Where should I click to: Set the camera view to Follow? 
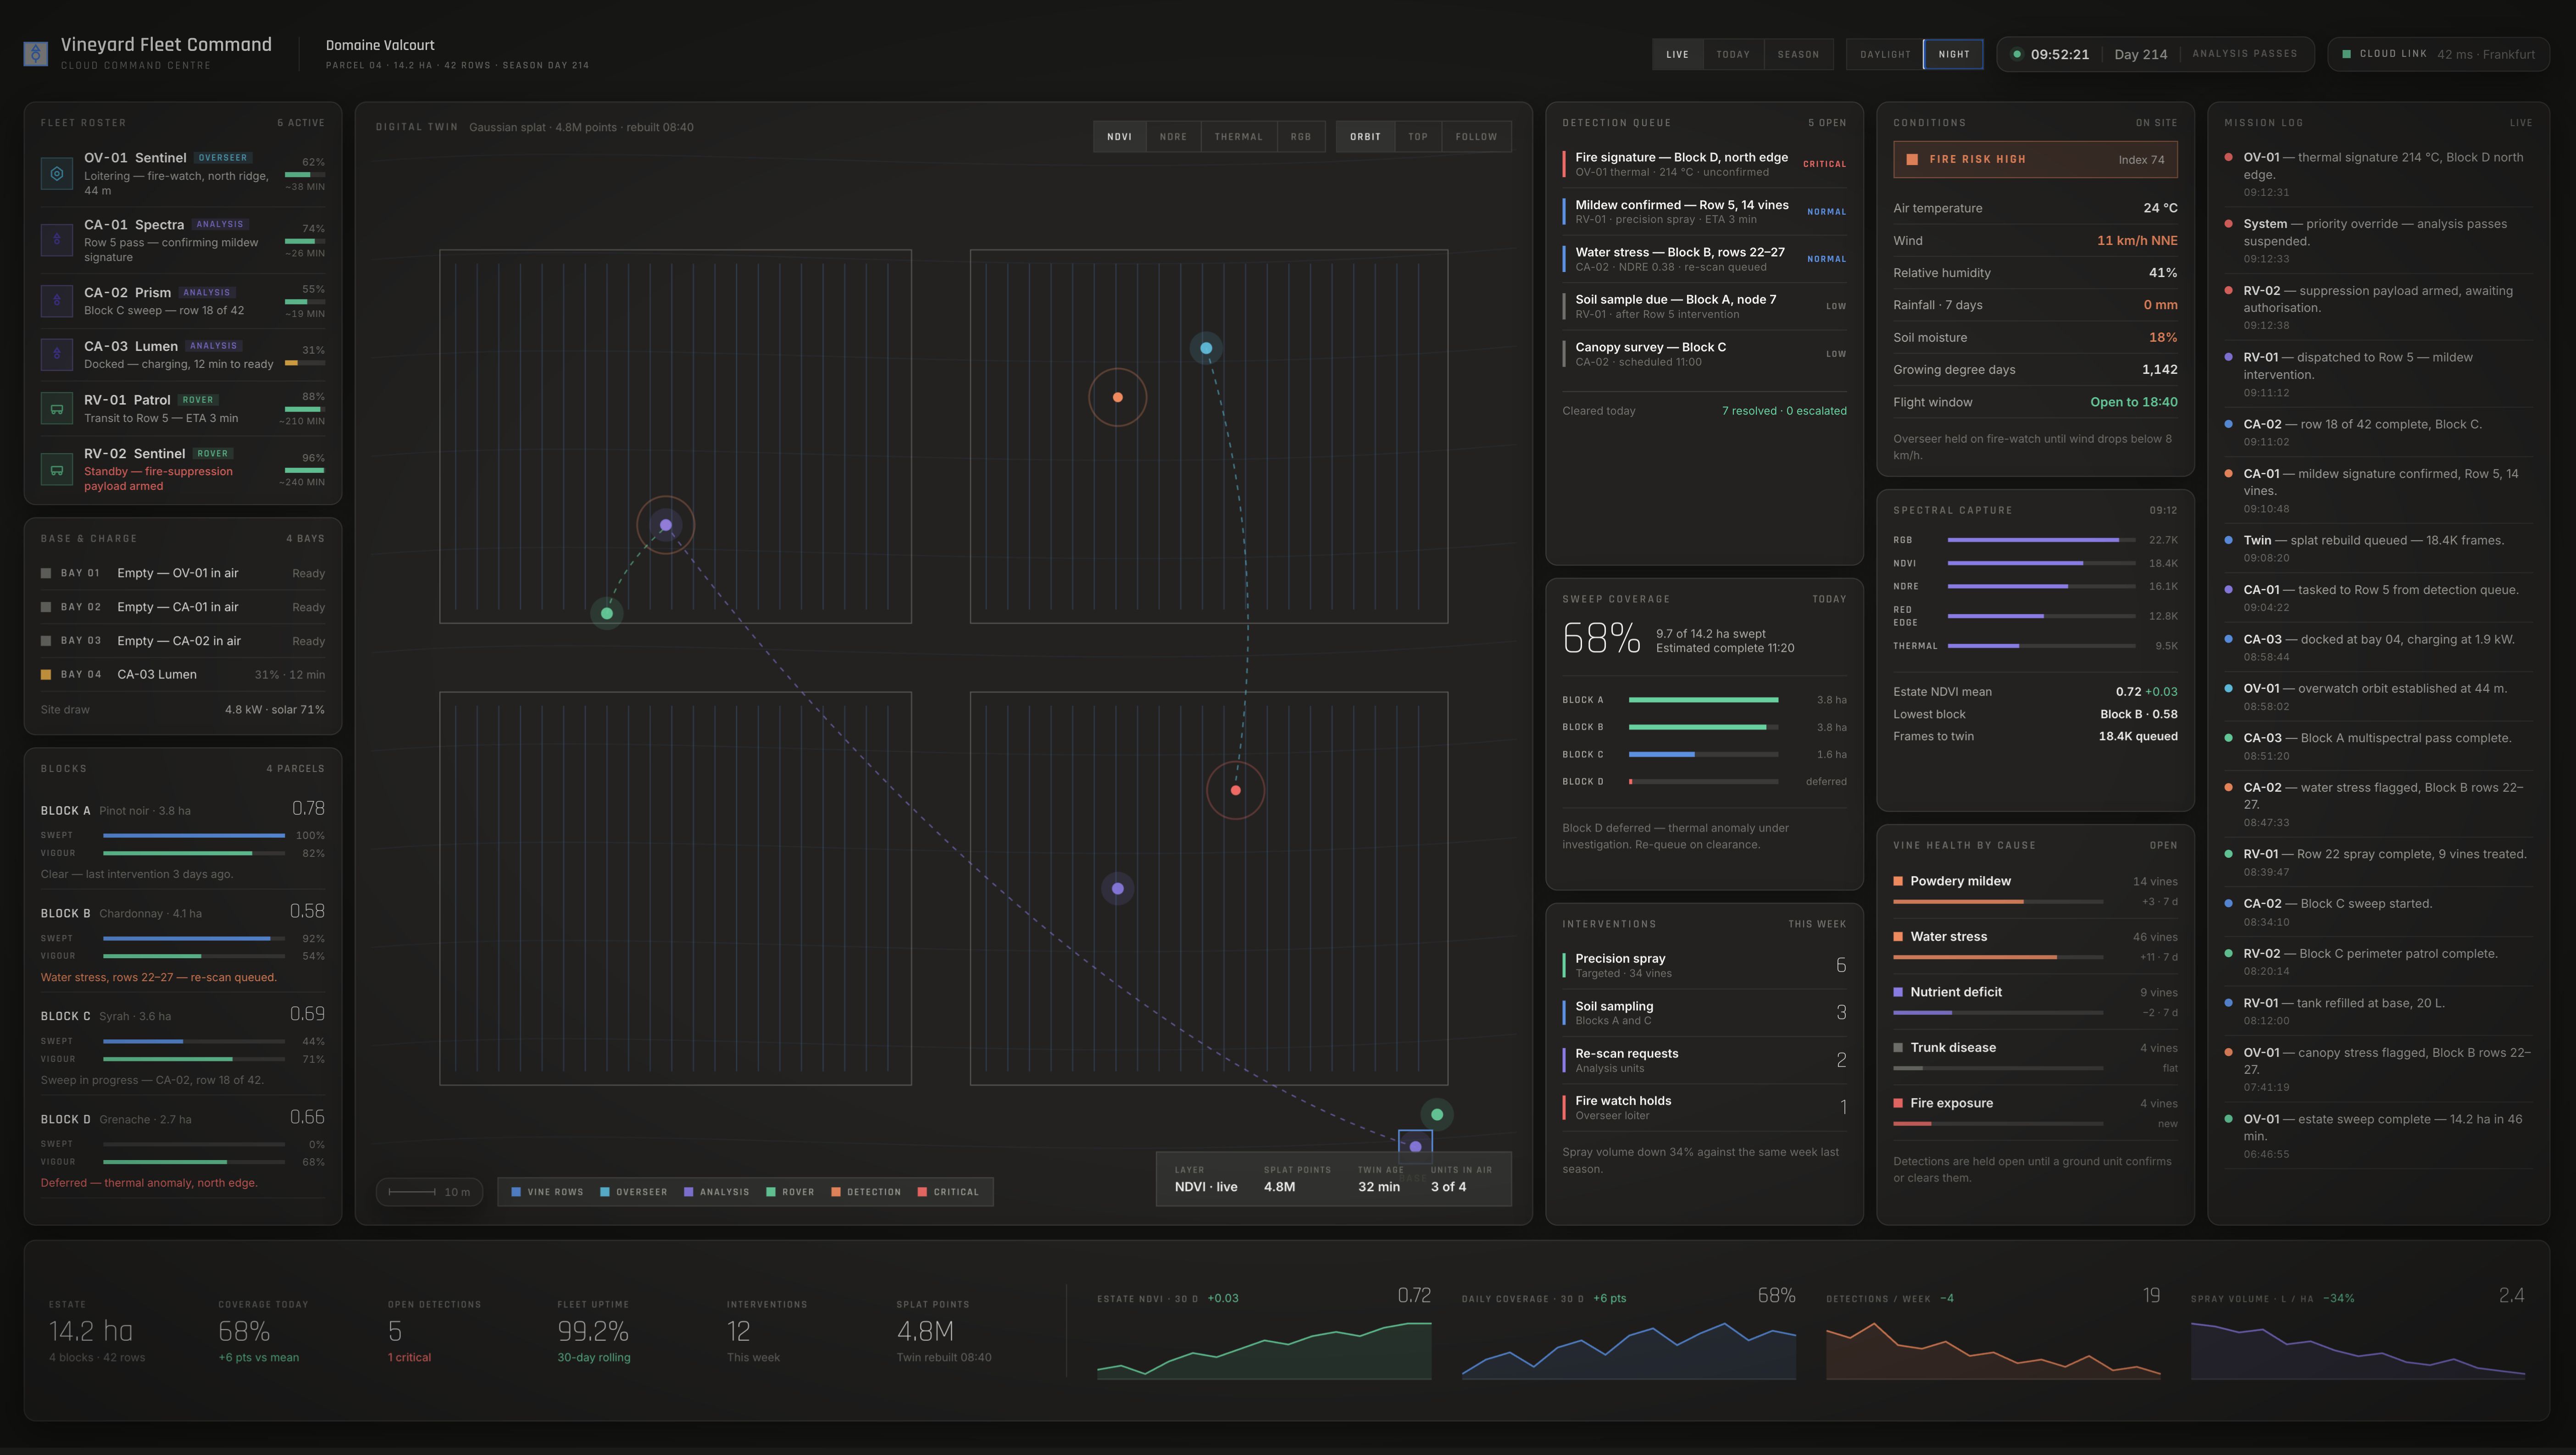click(x=1477, y=137)
